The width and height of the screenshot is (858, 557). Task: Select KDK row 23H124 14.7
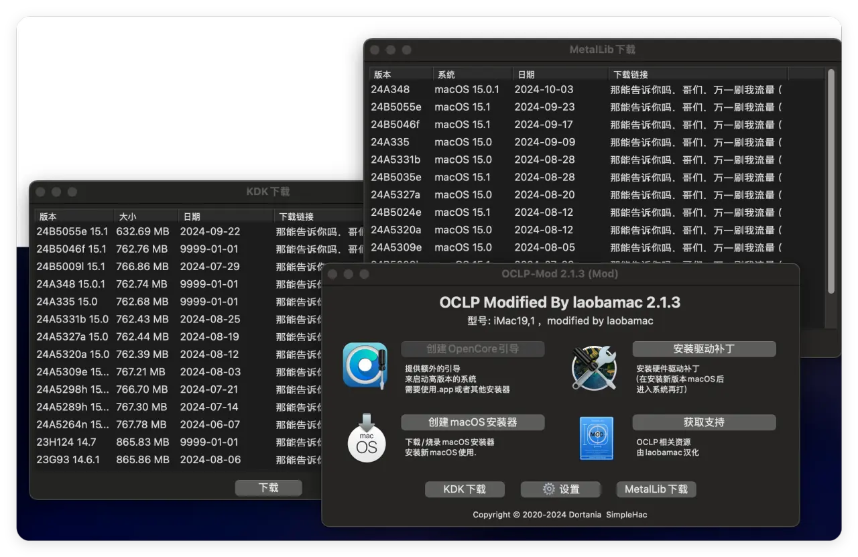179,442
